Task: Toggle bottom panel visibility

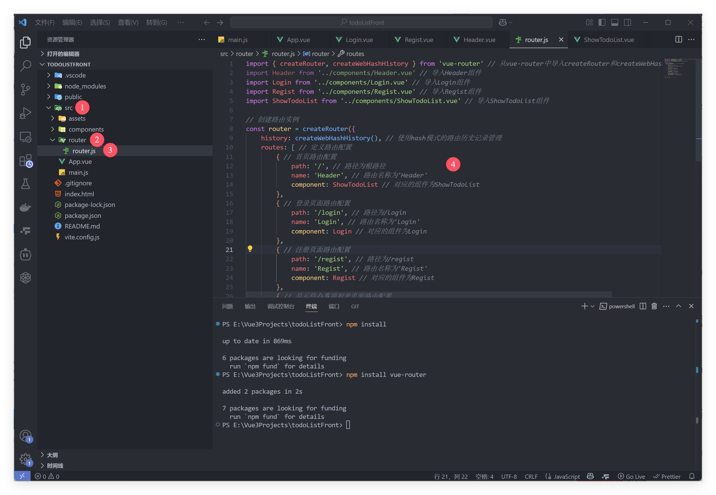Action: click(615, 22)
